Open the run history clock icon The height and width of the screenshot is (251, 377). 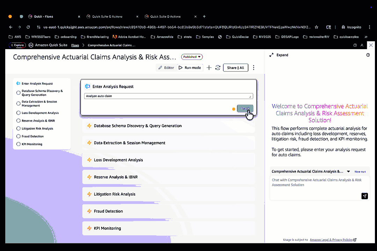(368, 55)
